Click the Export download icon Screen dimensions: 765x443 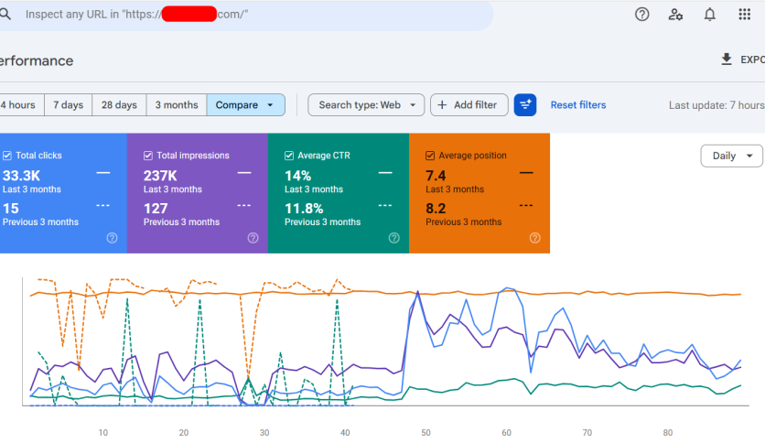[727, 59]
